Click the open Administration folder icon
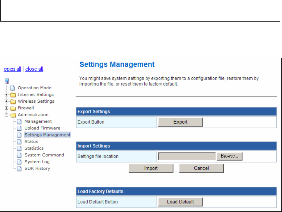The image size is (282, 212). (13, 115)
